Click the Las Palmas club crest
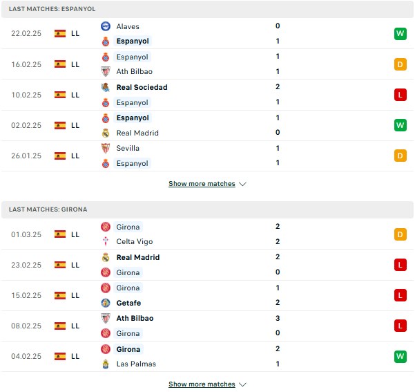Viewport: 415px width, 392px height. coord(106,364)
